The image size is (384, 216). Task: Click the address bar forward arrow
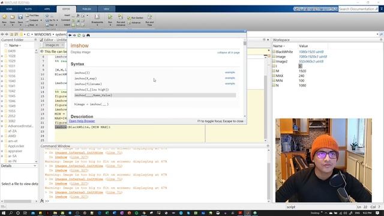7,34
